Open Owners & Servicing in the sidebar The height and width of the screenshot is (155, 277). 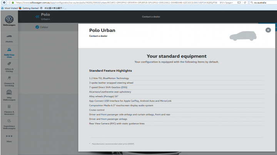pyautogui.click(x=9, y=81)
